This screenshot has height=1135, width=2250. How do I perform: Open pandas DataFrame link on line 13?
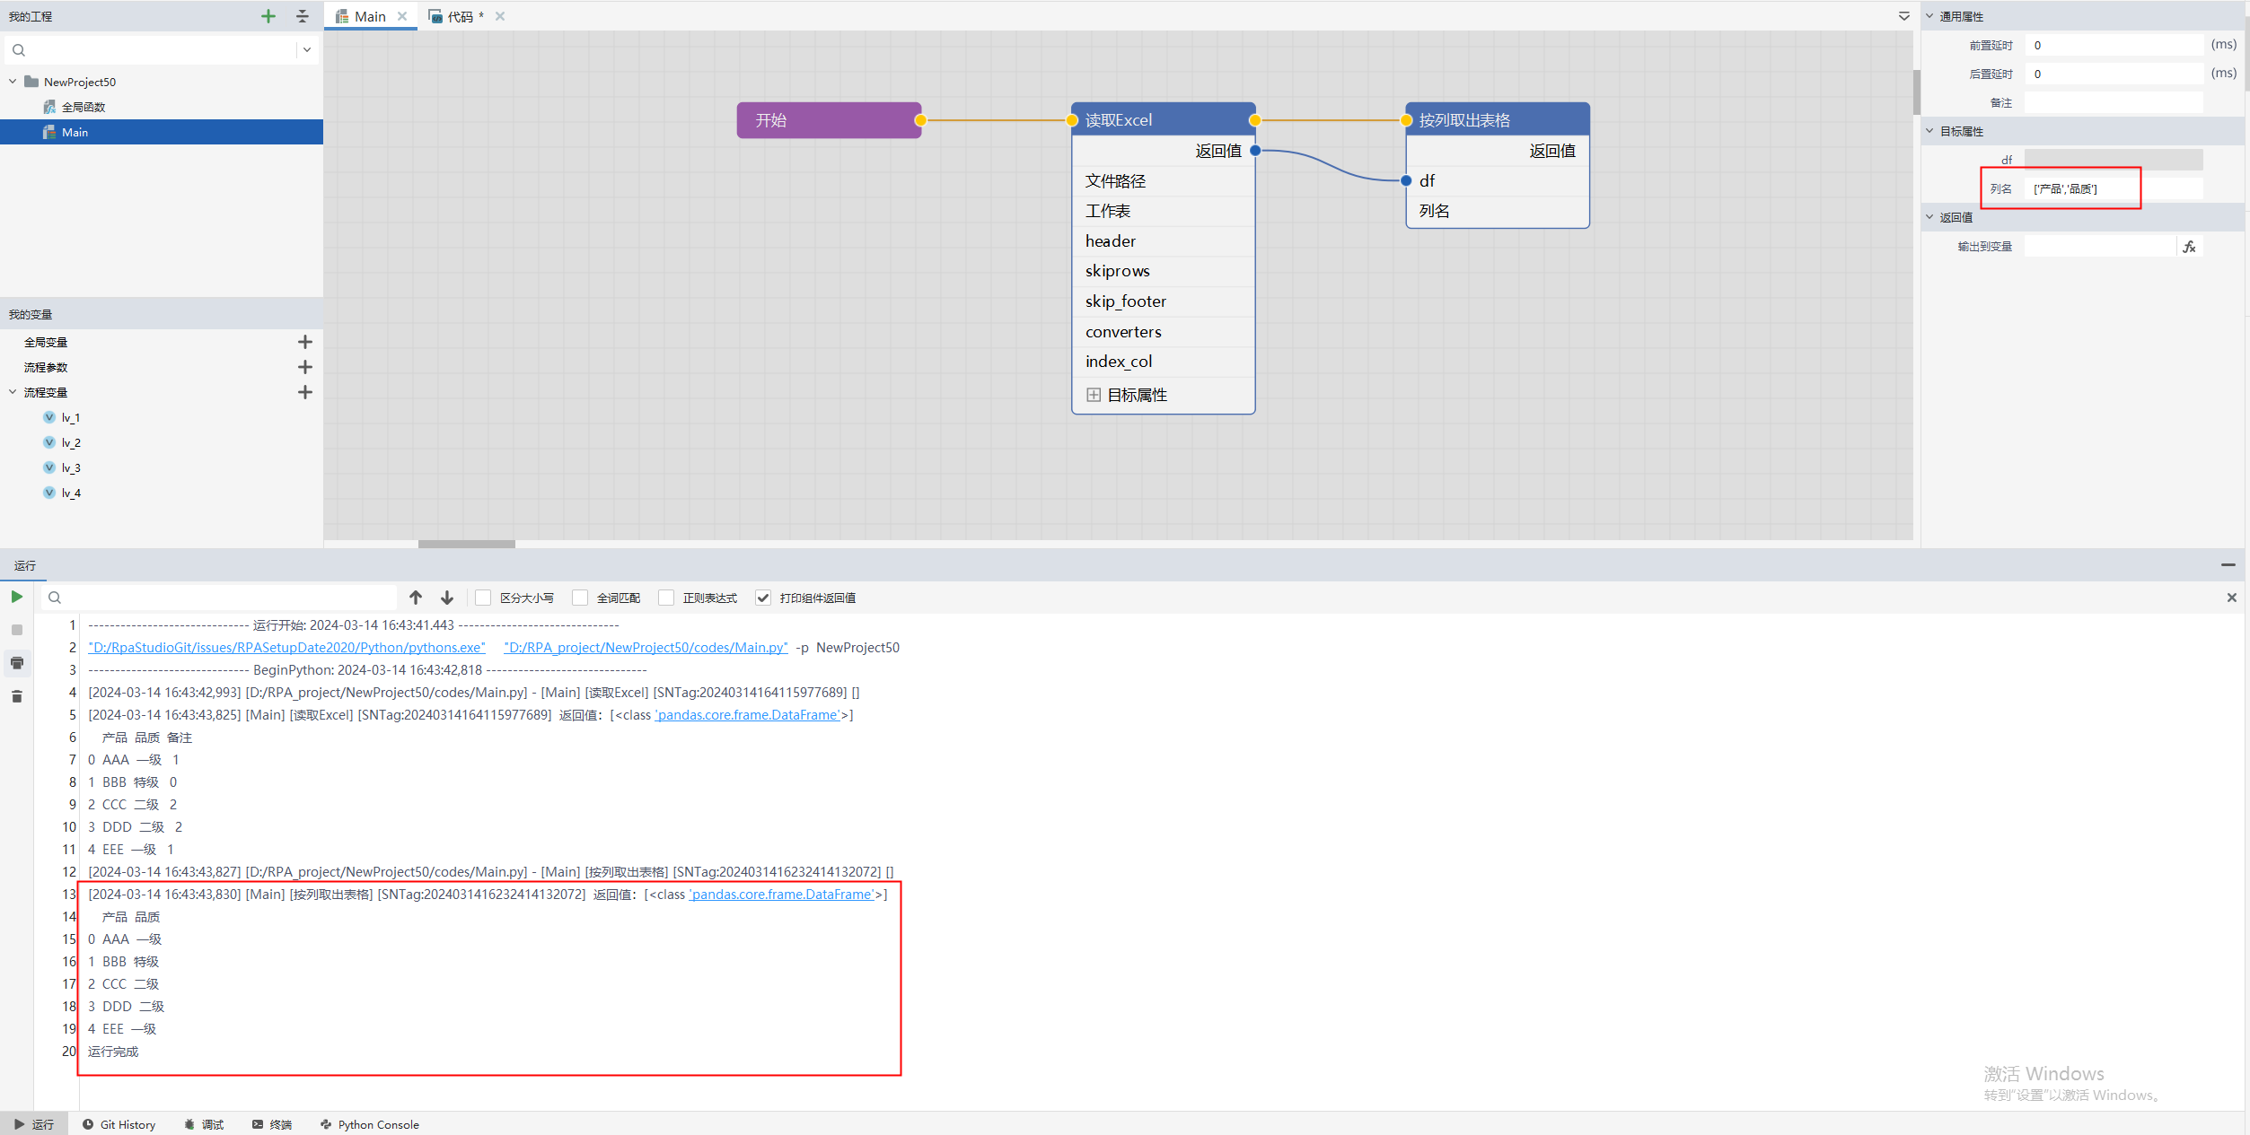[x=782, y=895]
